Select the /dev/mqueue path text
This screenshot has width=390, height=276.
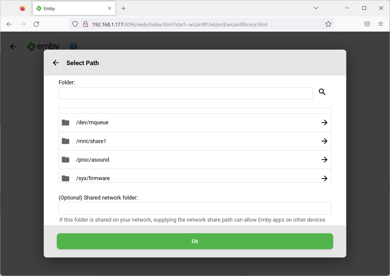click(92, 122)
